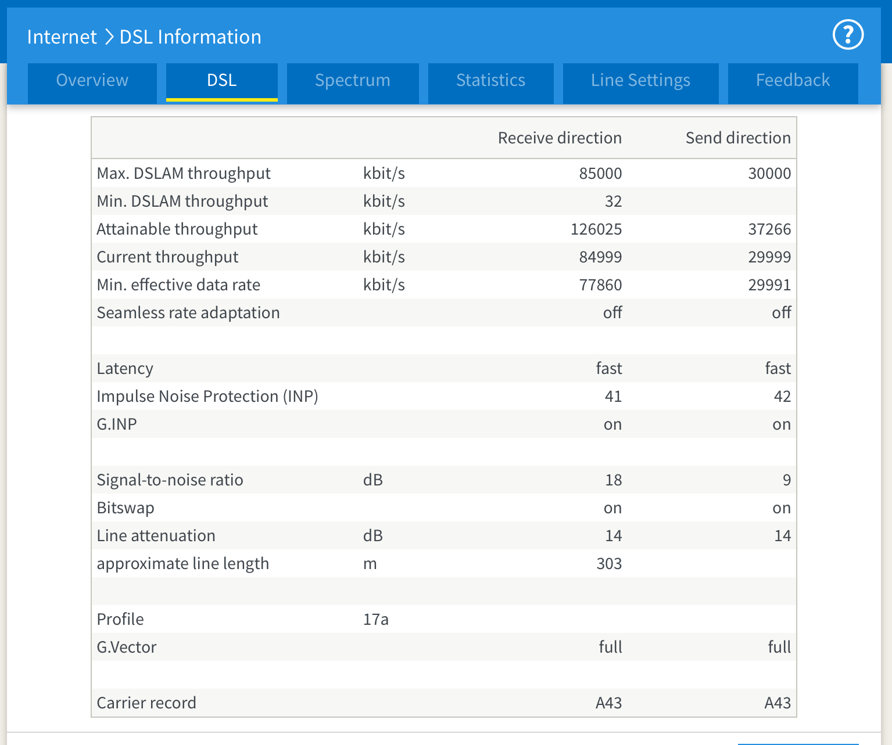Click the Internet breadcrumb link
This screenshot has height=745, width=892.
click(62, 37)
